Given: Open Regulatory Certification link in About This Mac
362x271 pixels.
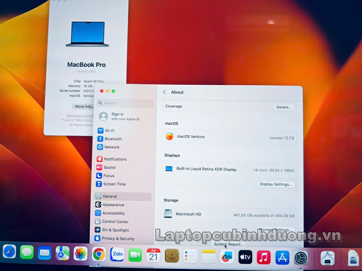Looking at the screenshot, I should point(80,116).
